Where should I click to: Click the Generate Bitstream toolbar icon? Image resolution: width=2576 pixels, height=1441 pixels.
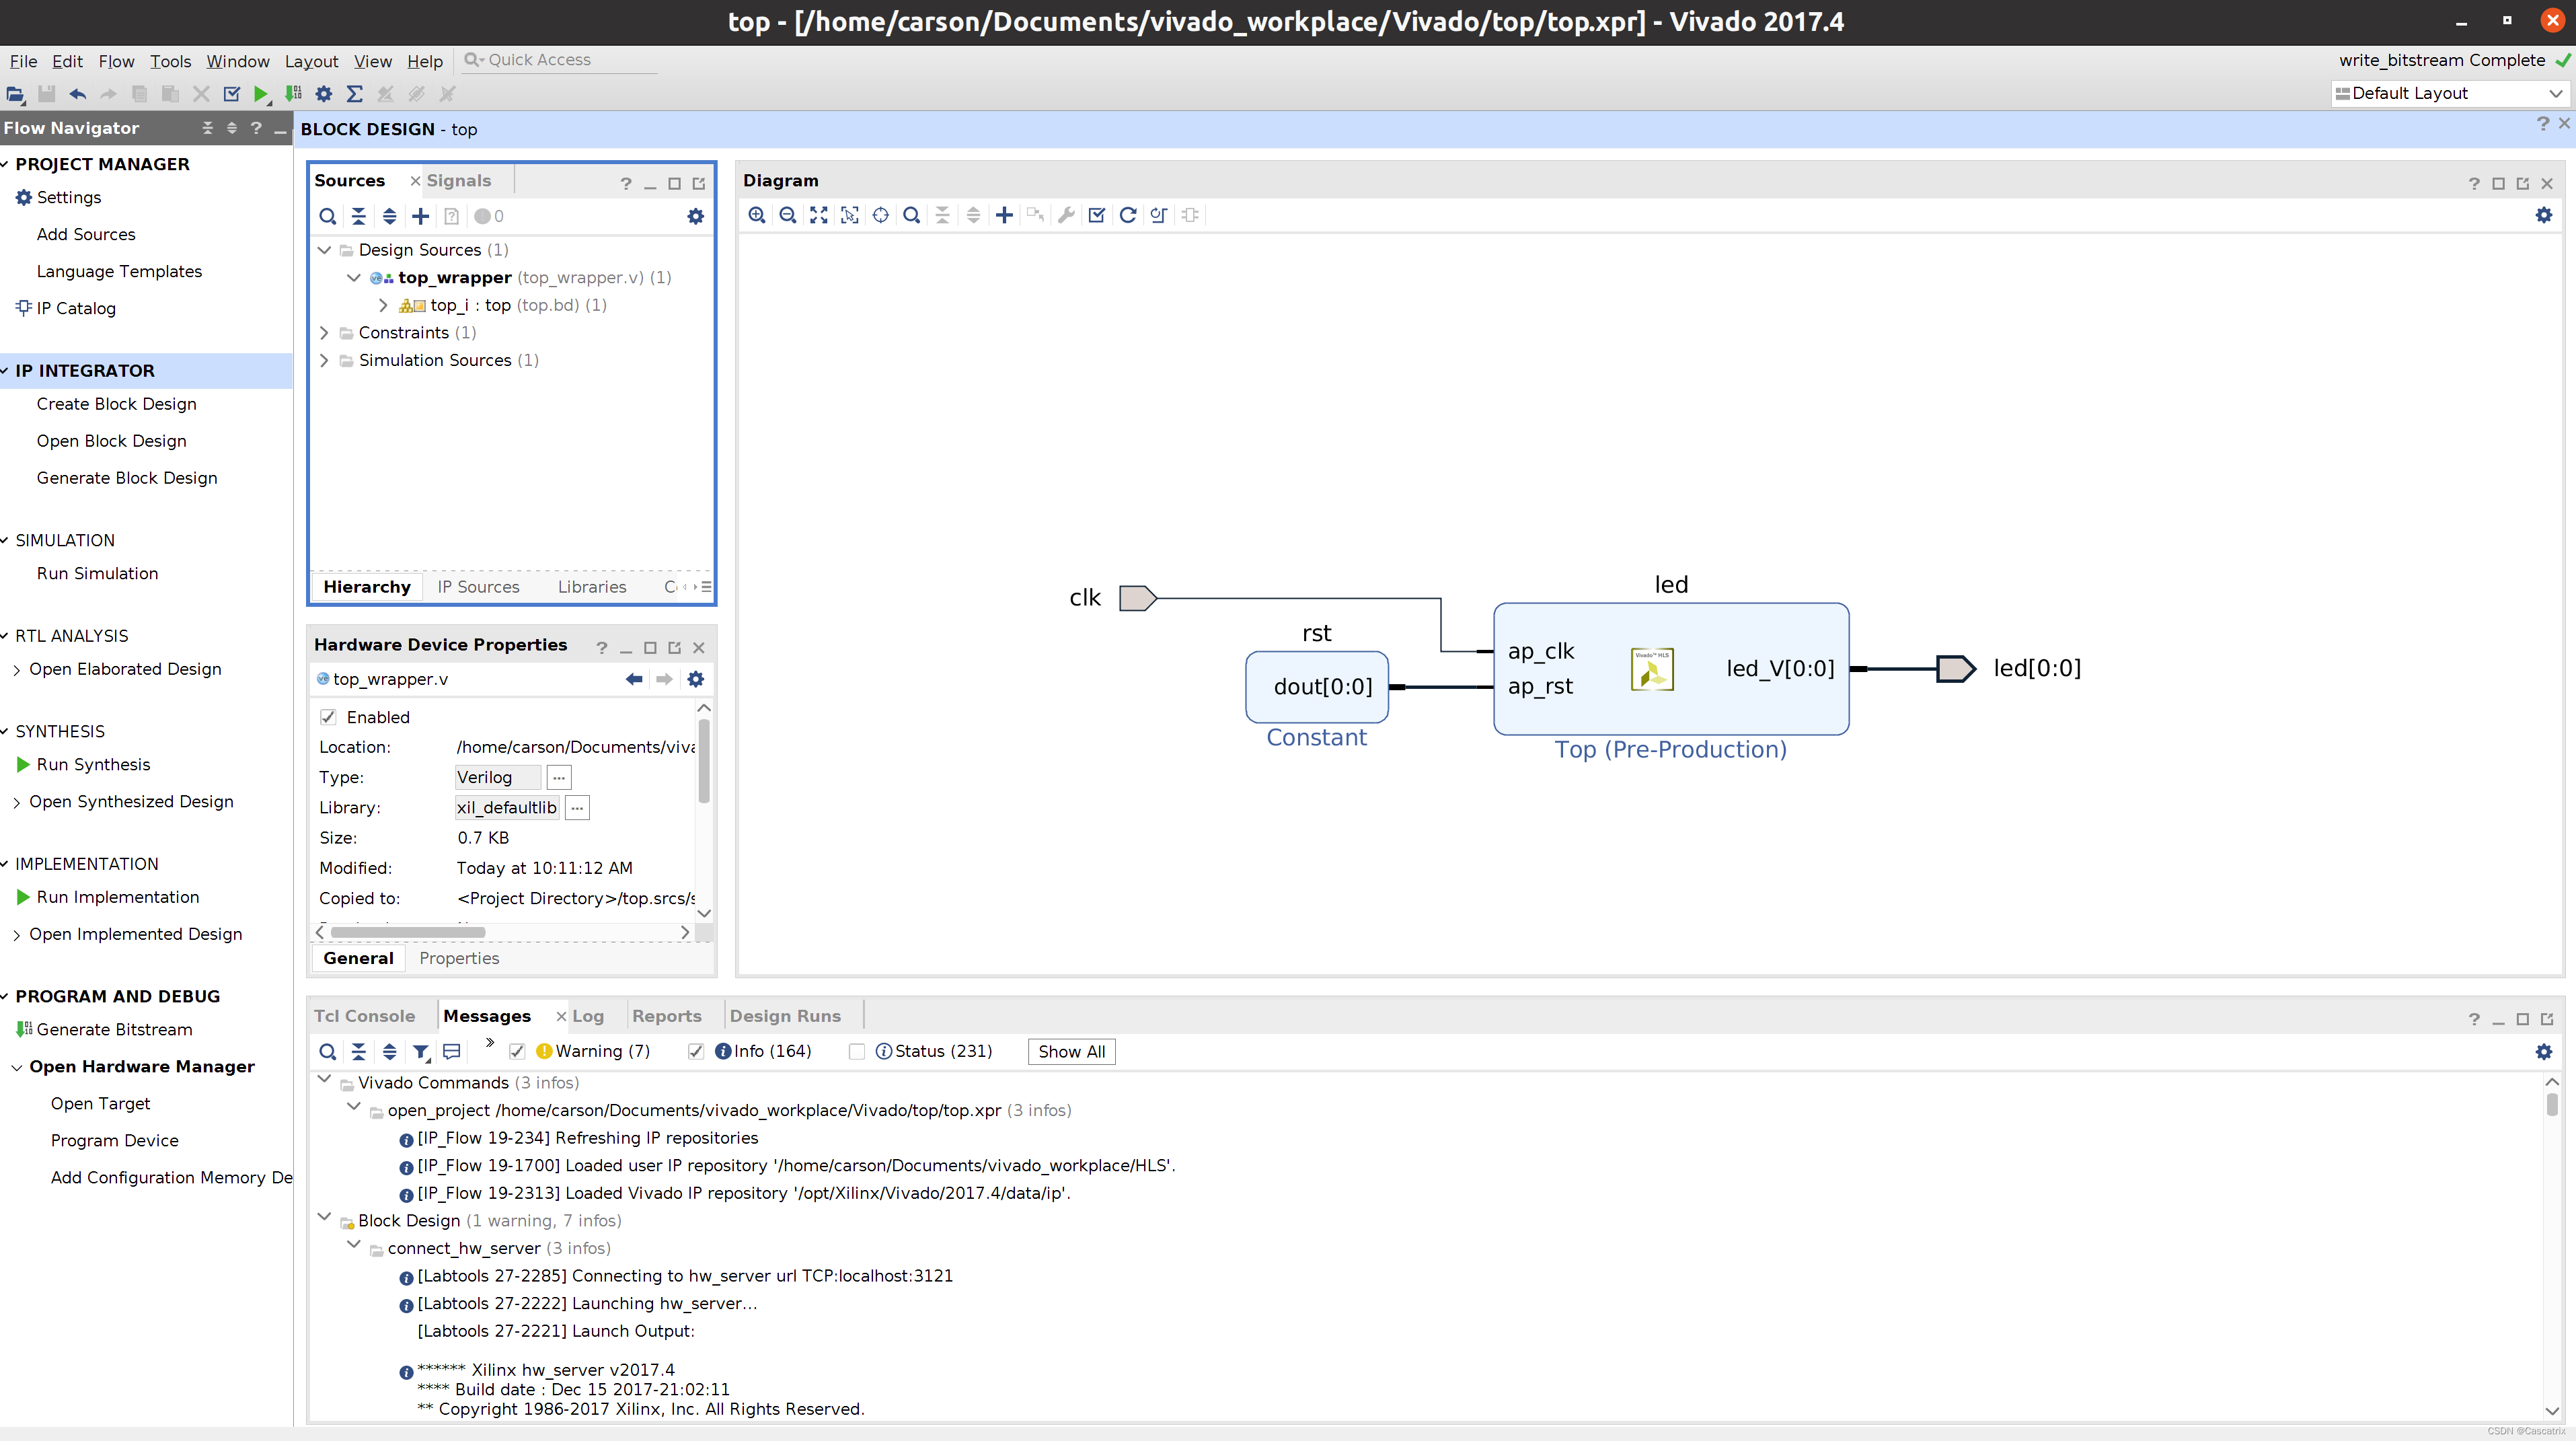click(293, 94)
